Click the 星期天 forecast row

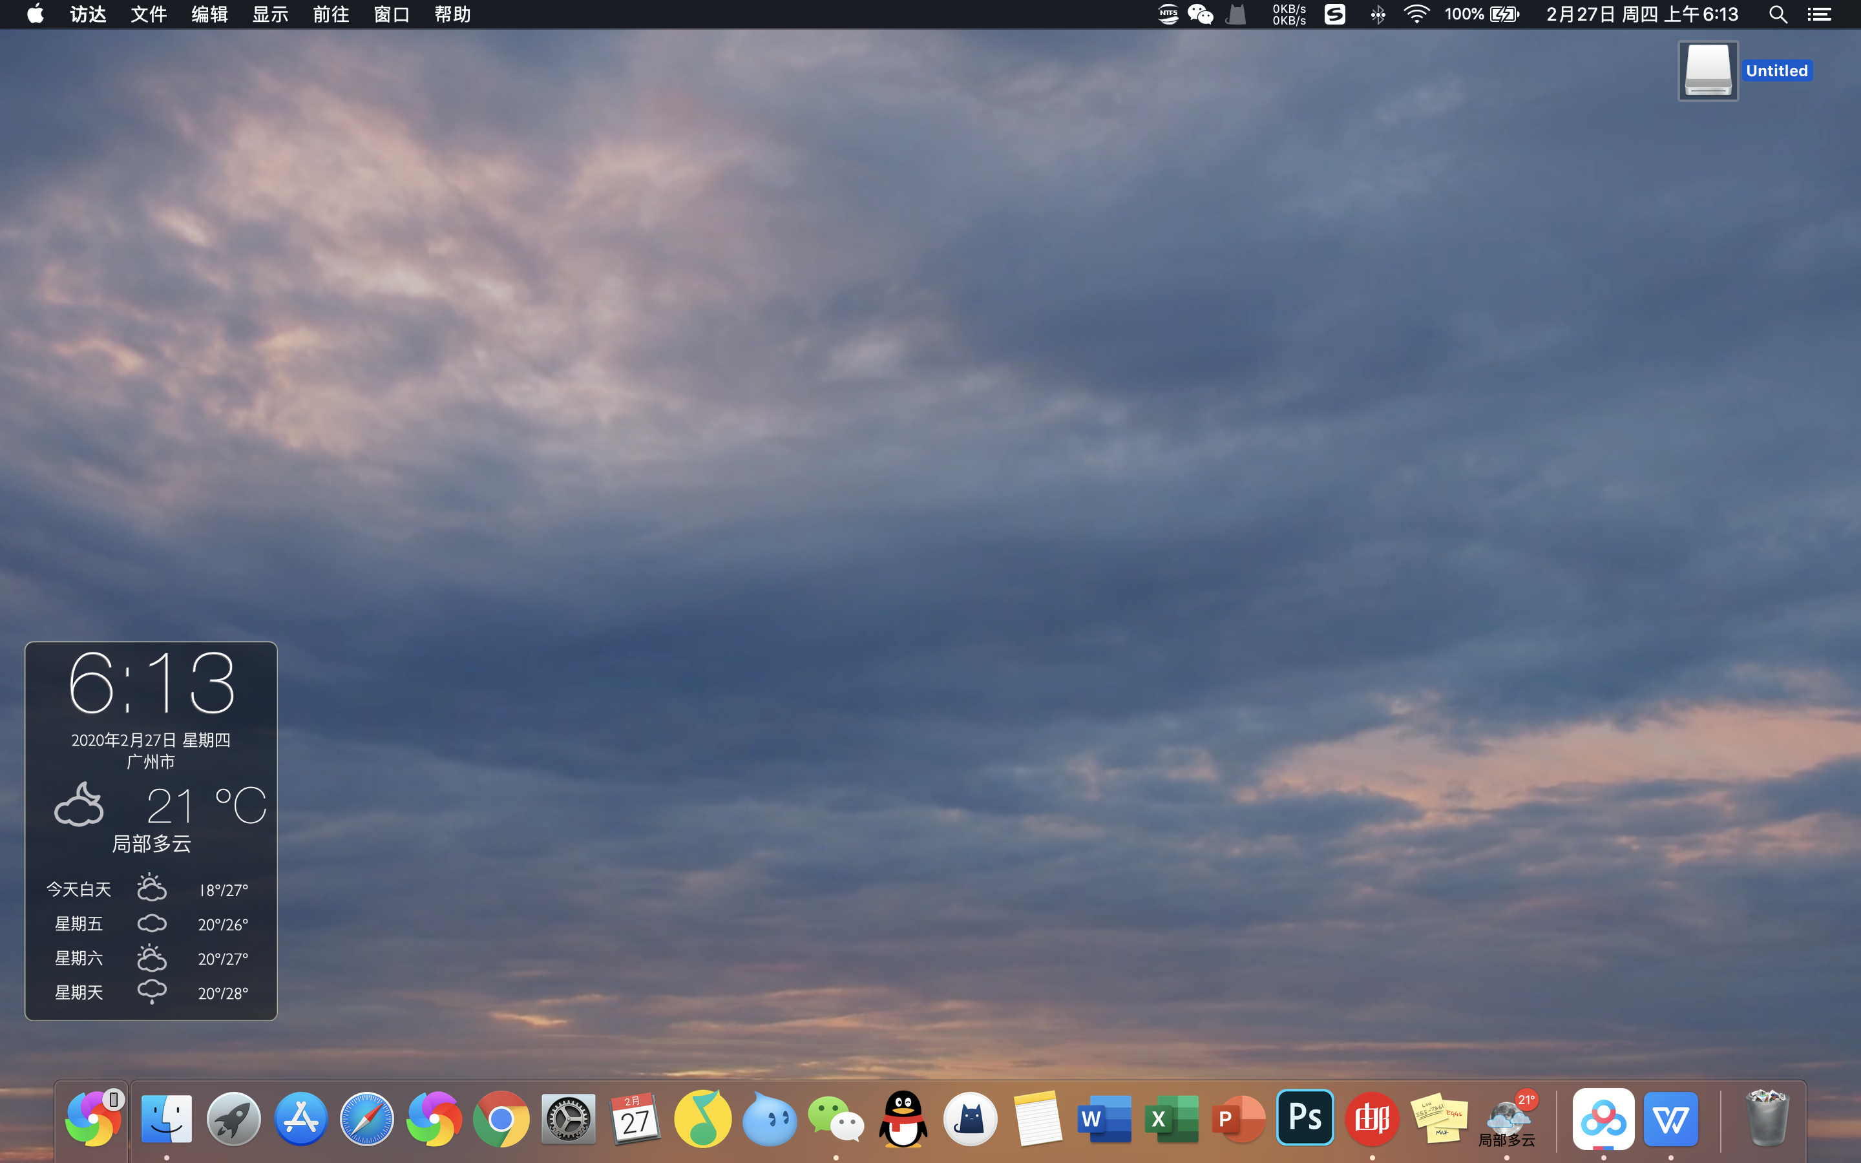tap(151, 992)
